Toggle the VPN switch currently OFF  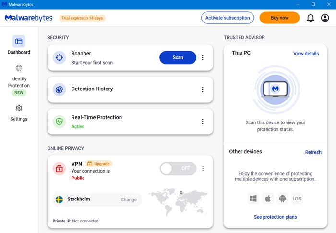pyautogui.click(x=178, y=168)
